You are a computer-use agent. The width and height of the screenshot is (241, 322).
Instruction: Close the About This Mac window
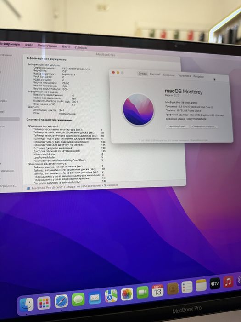tap(113, 72)
